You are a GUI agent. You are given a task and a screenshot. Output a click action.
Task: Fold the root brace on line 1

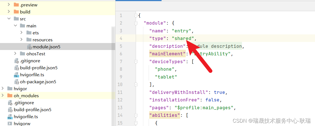tap(136, 15)
